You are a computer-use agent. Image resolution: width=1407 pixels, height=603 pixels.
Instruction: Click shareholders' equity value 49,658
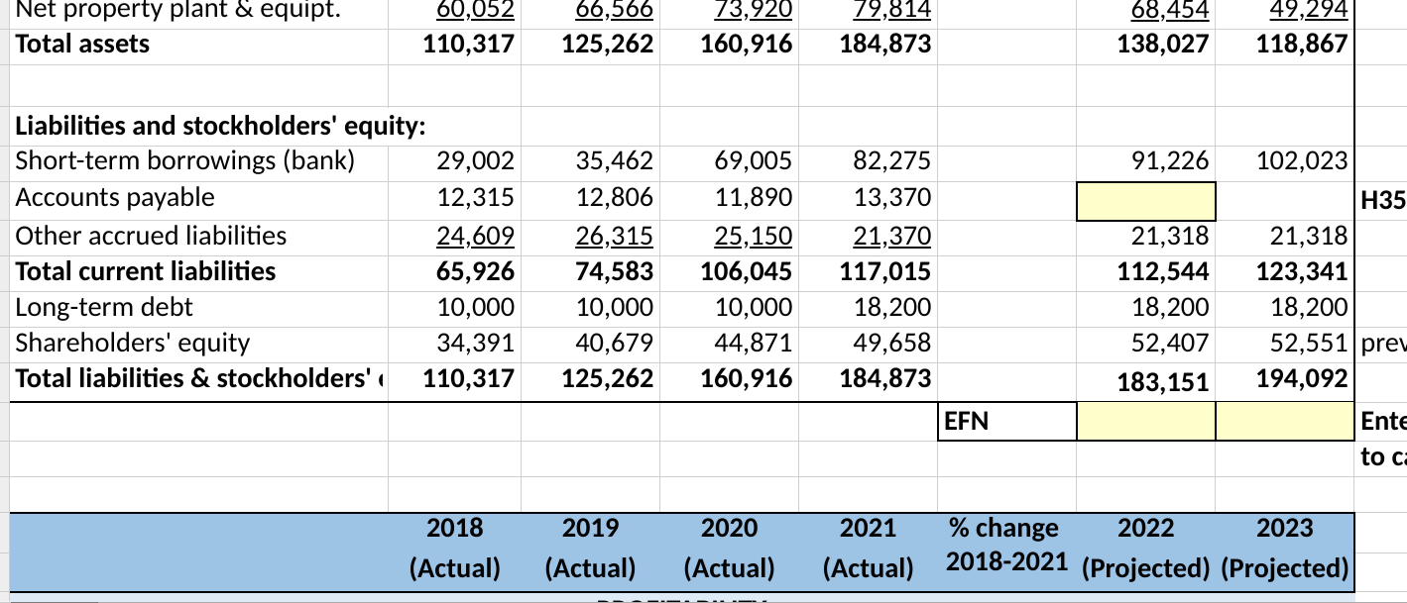[x=892, y=343]
